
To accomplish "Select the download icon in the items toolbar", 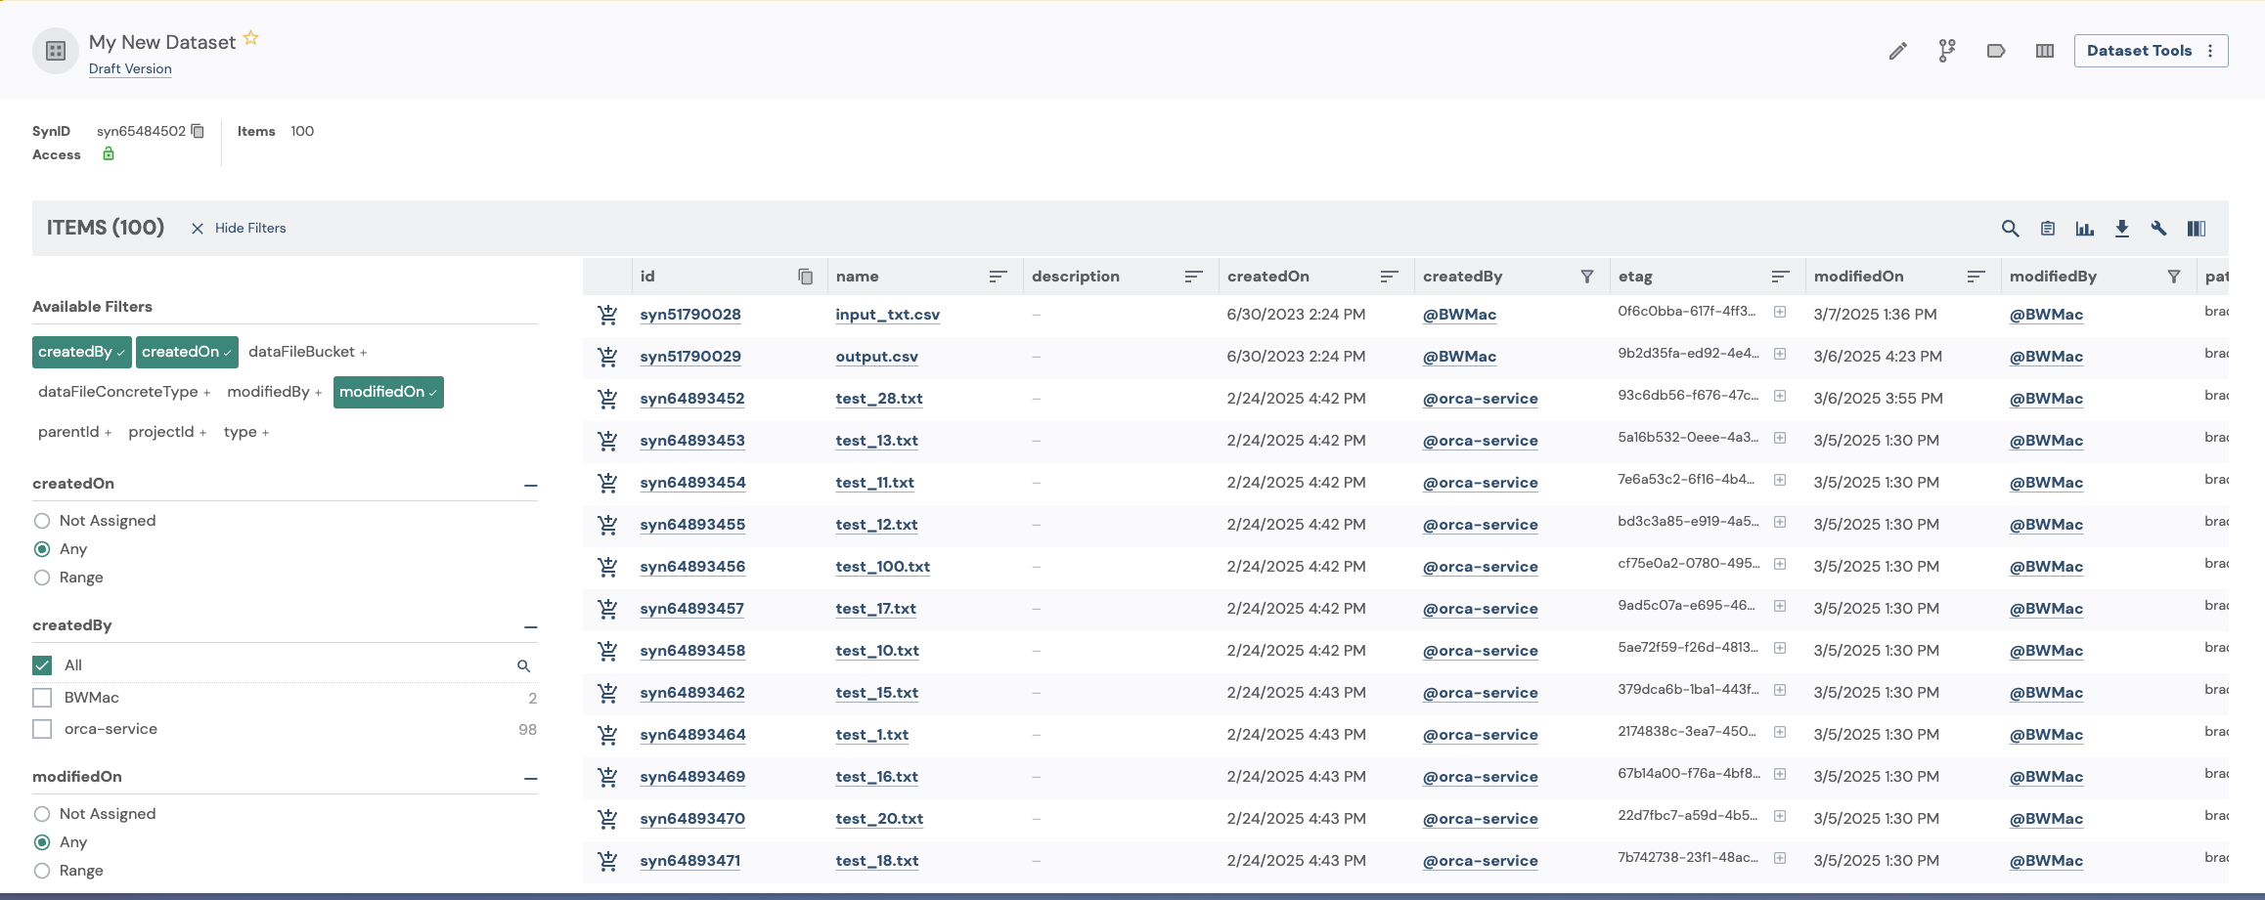I will pyautogui.click(x=2121, y=228).
